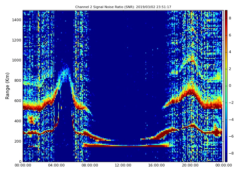Screen dimensions: 239x179
Task: Click the colorbar tick label 6
Action: [230, 35]
